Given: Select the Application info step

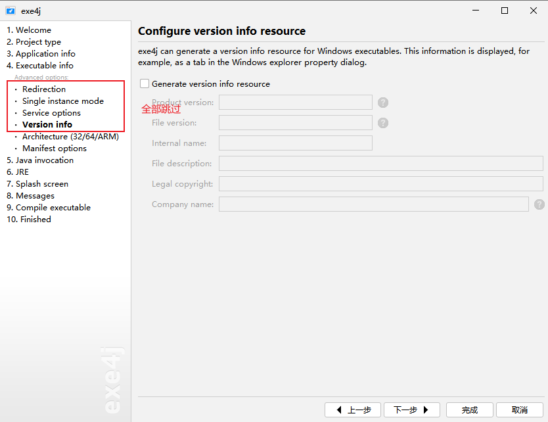Looking at the screenshot, I should tap(41, 54).
